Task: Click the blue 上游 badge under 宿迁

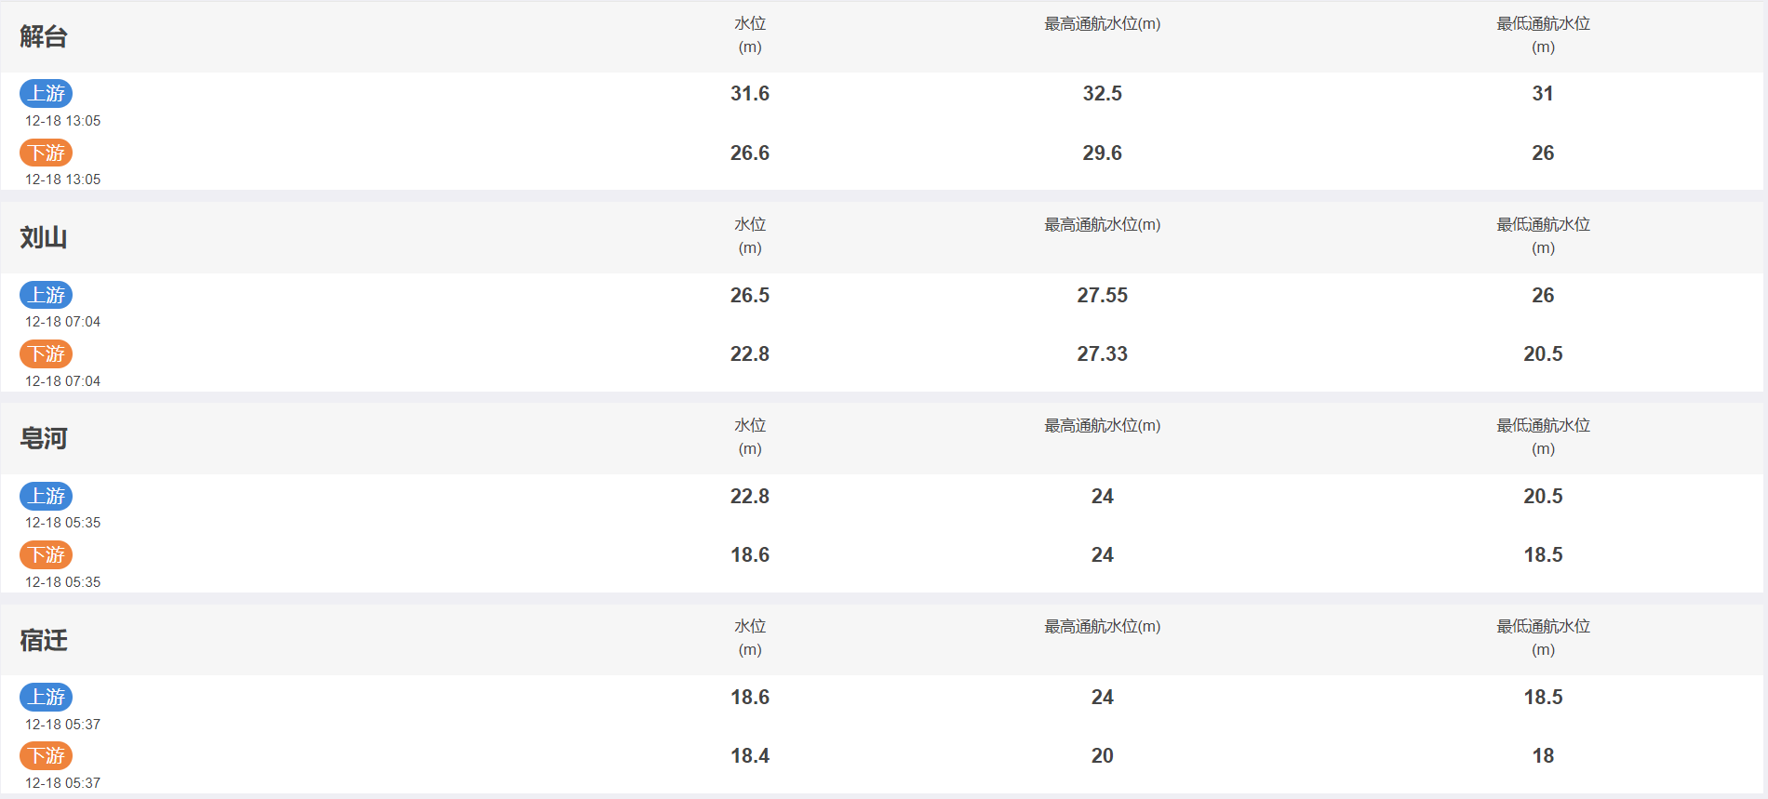Action: point(46,697)
